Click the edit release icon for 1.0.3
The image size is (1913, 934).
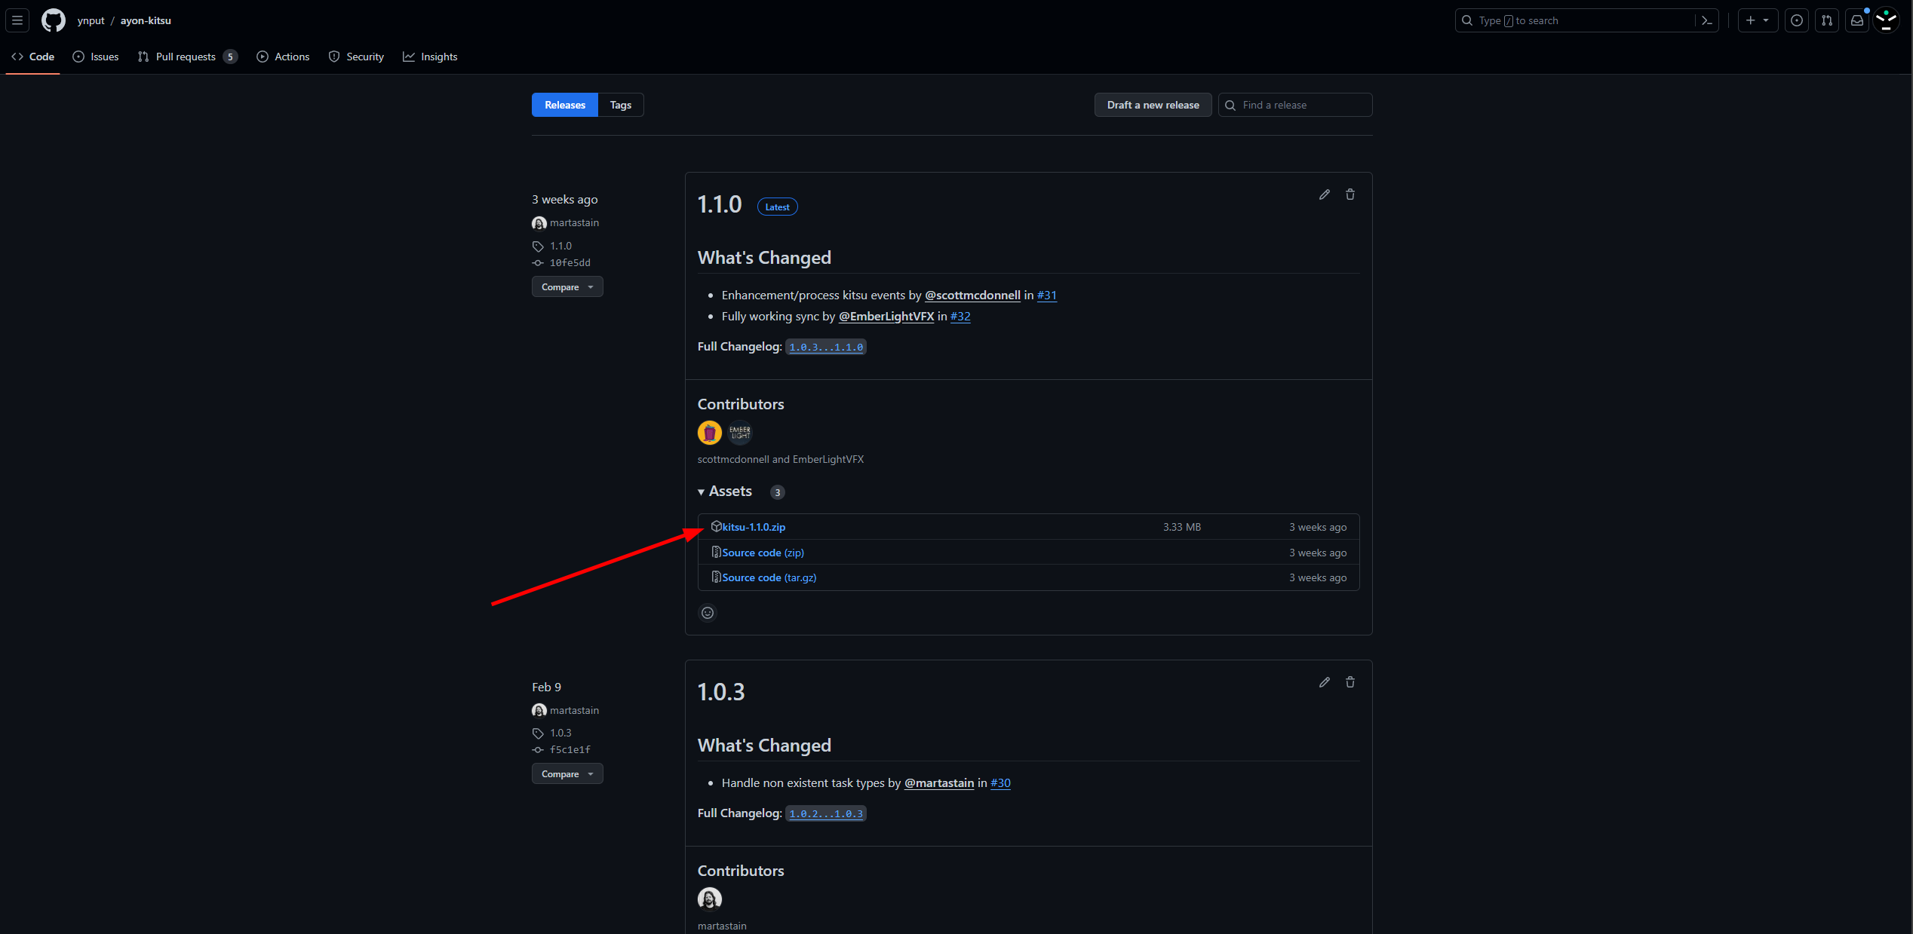pyautogui.click(x=1325, y=681)
